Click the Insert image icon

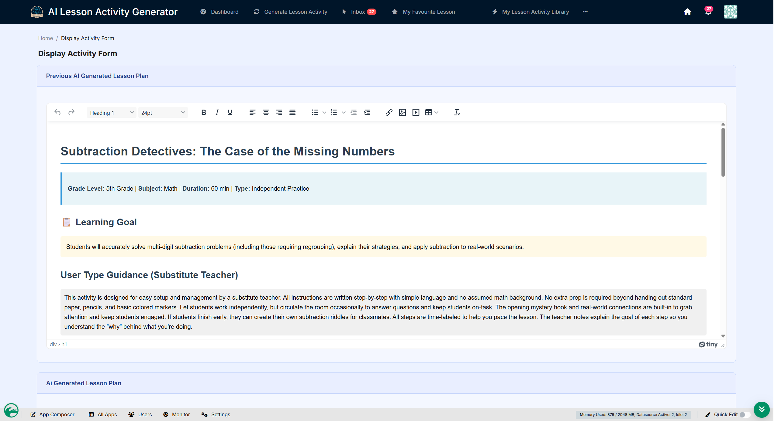click(403, 113)
